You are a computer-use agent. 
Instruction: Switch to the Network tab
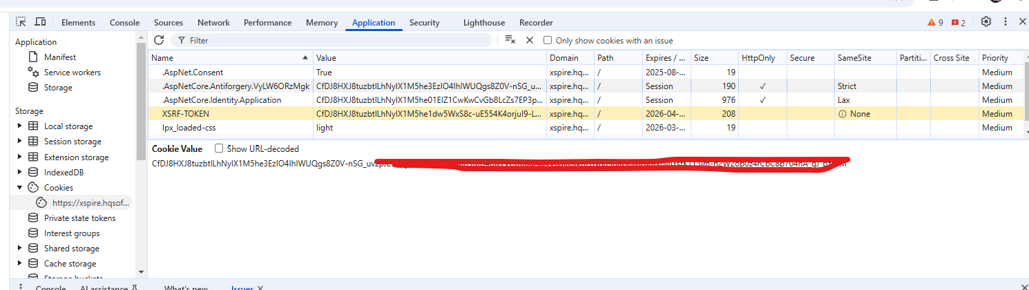tap(213, 23)
